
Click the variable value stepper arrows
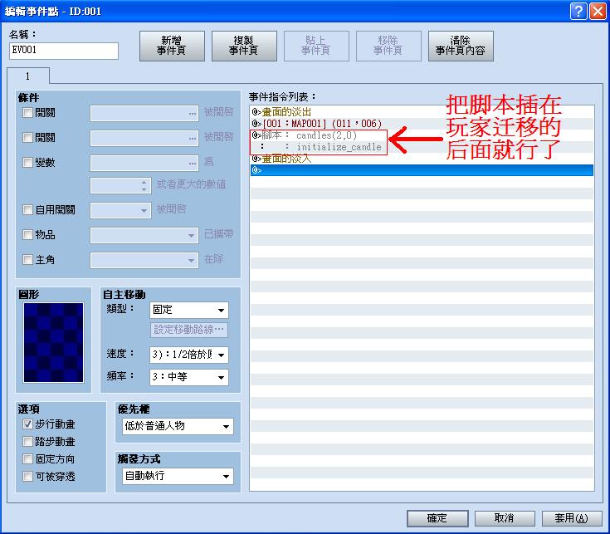pyautogui.click(x=144, y=186)
